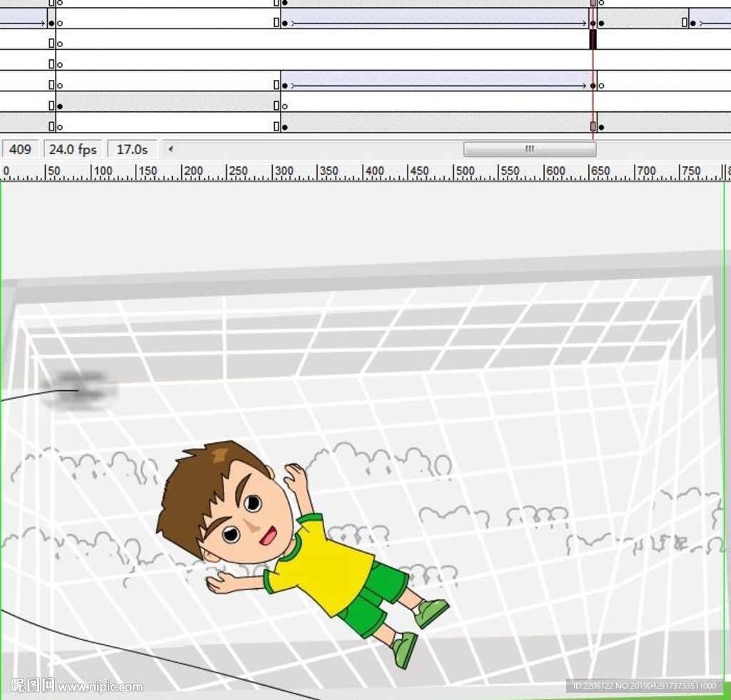Image resolution: width=731 pixels, height=700 pixels.
Task: Click the ruler mark labeled 750
Action: (691, 171)
